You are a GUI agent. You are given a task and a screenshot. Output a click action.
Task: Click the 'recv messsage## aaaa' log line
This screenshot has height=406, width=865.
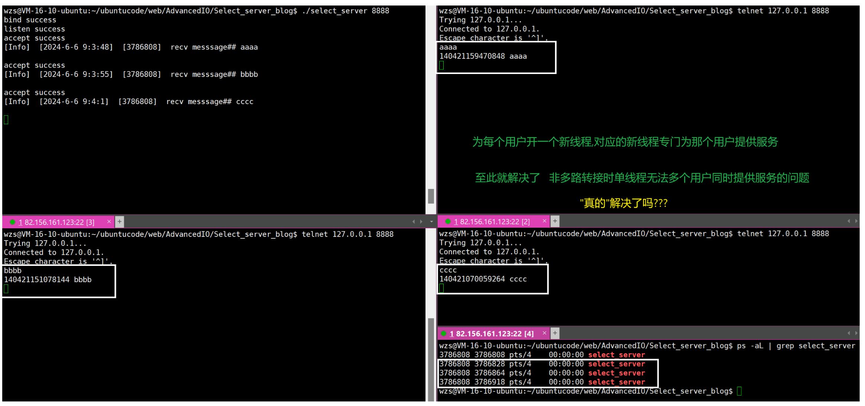coord(131,47)
